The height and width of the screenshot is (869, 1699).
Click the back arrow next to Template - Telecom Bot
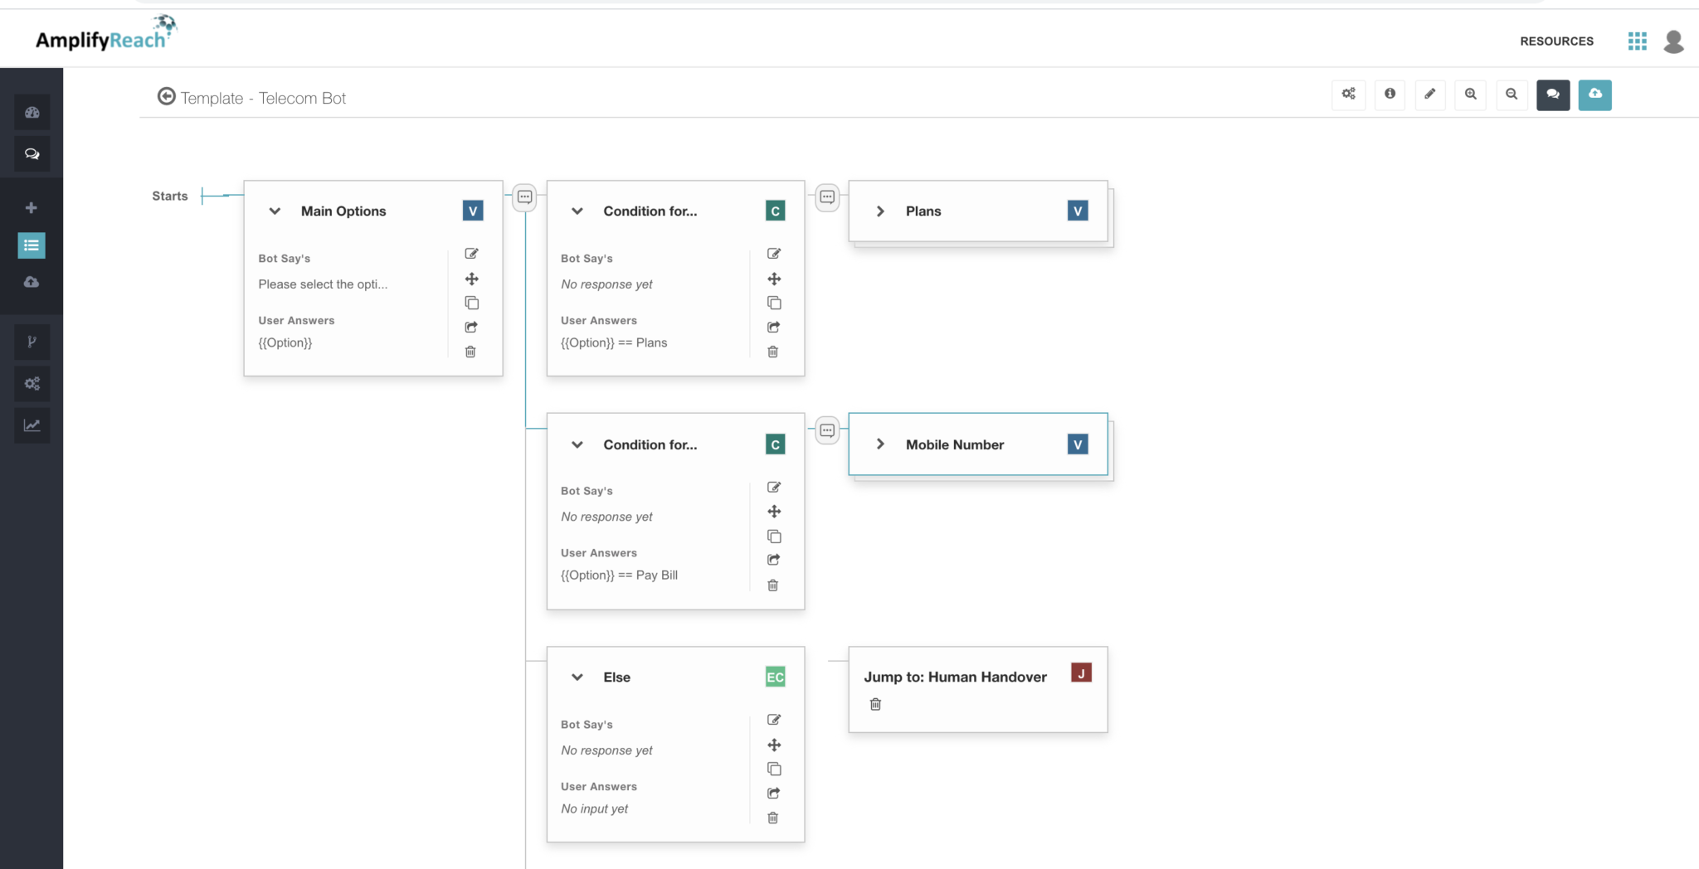tap(166, 97)
